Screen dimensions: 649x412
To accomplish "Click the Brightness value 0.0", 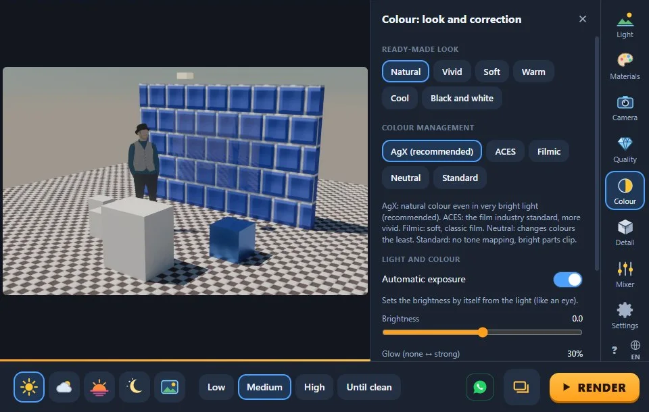I will pyautogui.click(x=577, y=319).
